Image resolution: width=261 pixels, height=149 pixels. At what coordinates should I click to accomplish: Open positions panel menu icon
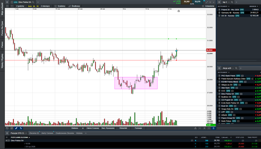[x=7, y=133]
